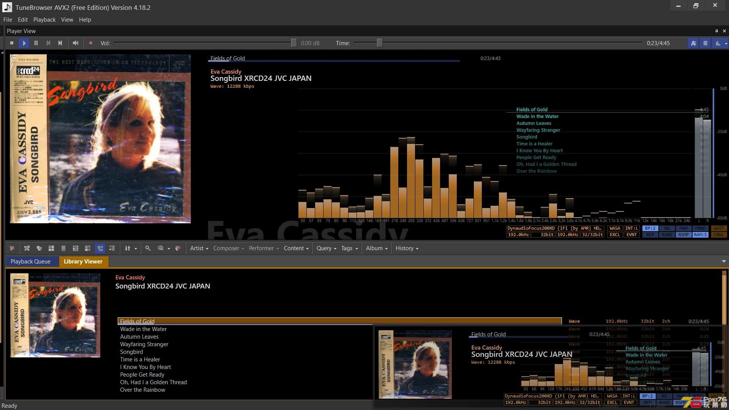Switch to single column list view icon

63,248
